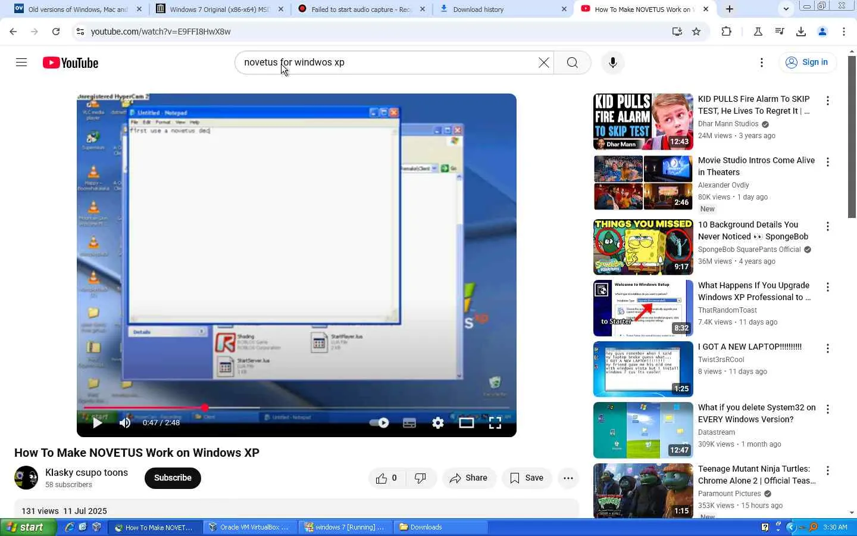Switch to Failed to start audio capture tab
The image size is (857, 536).
(361, 9)
